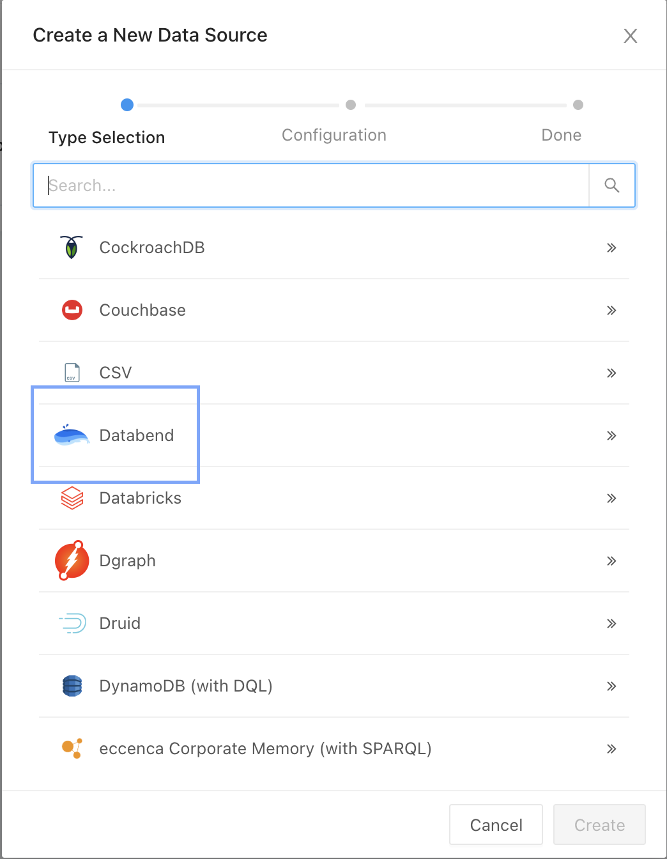Click the Databend whale icon

click(x=72, y=435)
